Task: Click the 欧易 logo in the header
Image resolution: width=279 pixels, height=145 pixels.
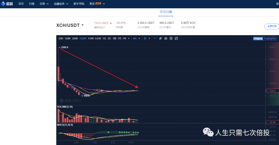Action: (x=7, y=4)
